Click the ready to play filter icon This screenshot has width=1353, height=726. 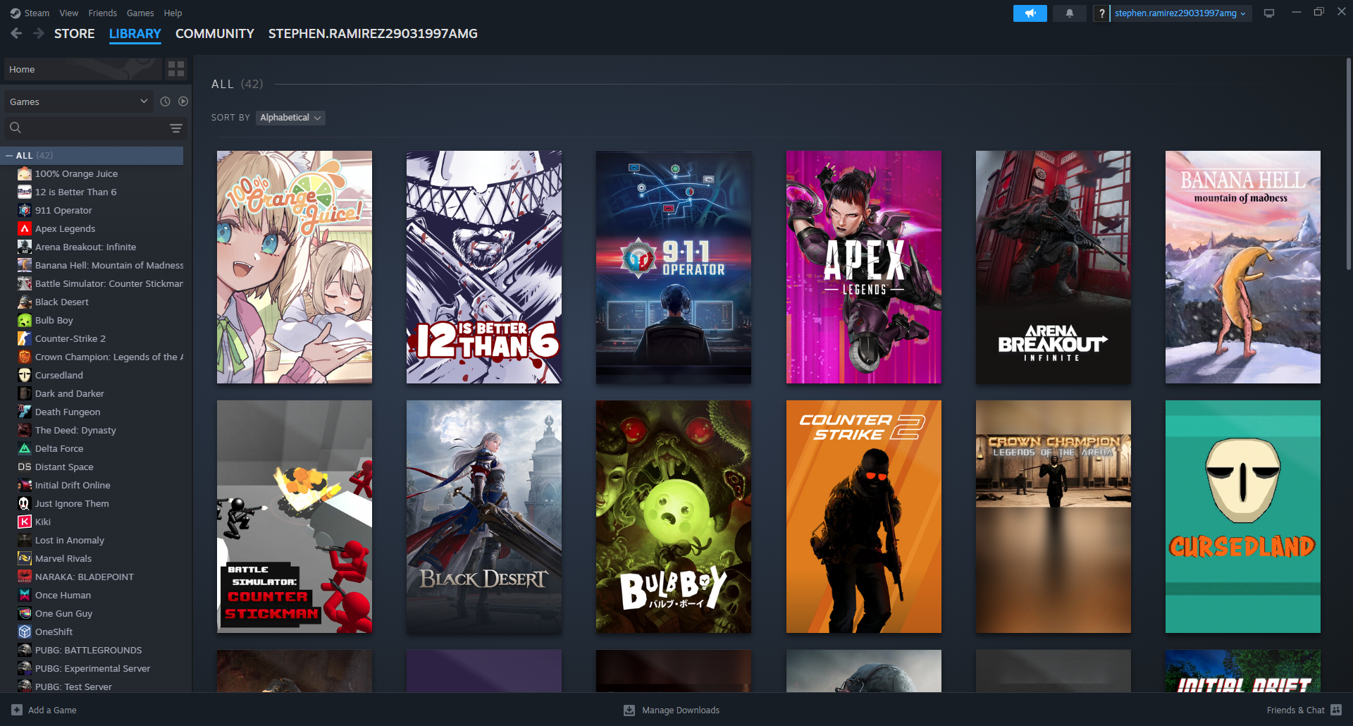point(183,101)
